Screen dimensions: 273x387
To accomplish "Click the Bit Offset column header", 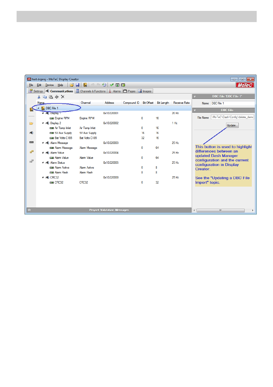I will 148,103.
